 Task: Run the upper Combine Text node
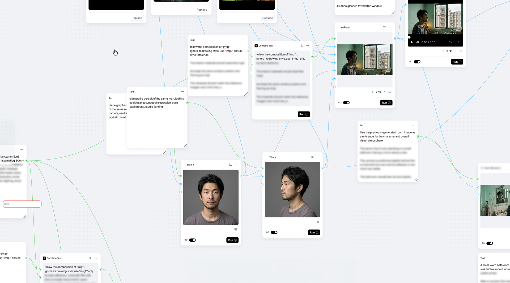[x=304, y=114]
